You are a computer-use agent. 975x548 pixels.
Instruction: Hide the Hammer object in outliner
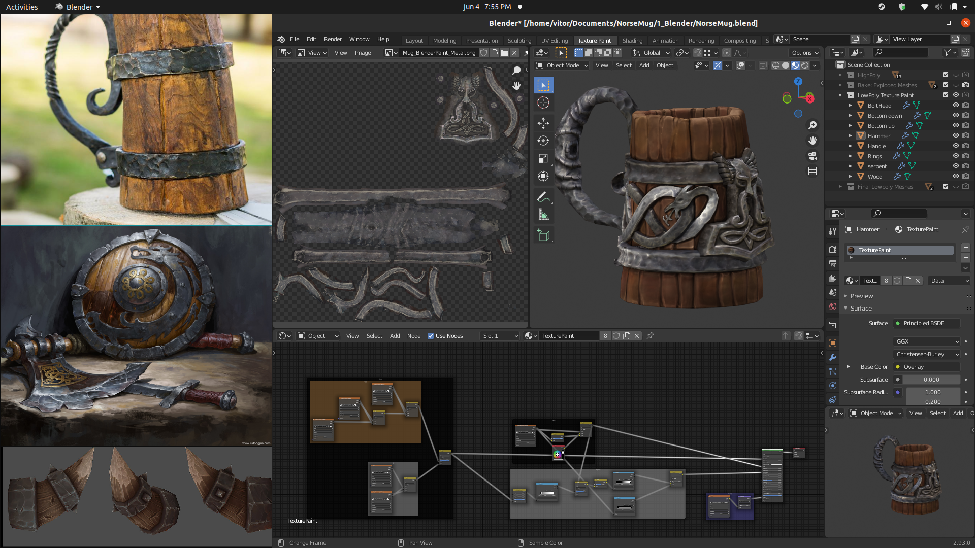(955, 135)
